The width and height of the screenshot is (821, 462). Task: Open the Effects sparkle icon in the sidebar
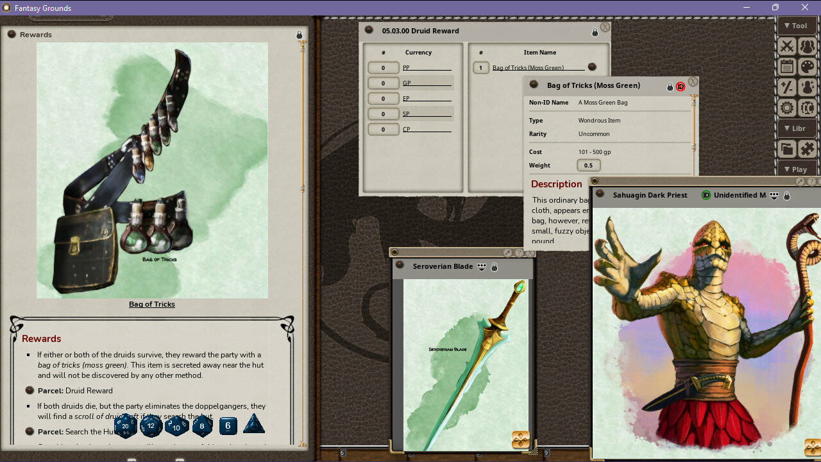coord(807,87)
